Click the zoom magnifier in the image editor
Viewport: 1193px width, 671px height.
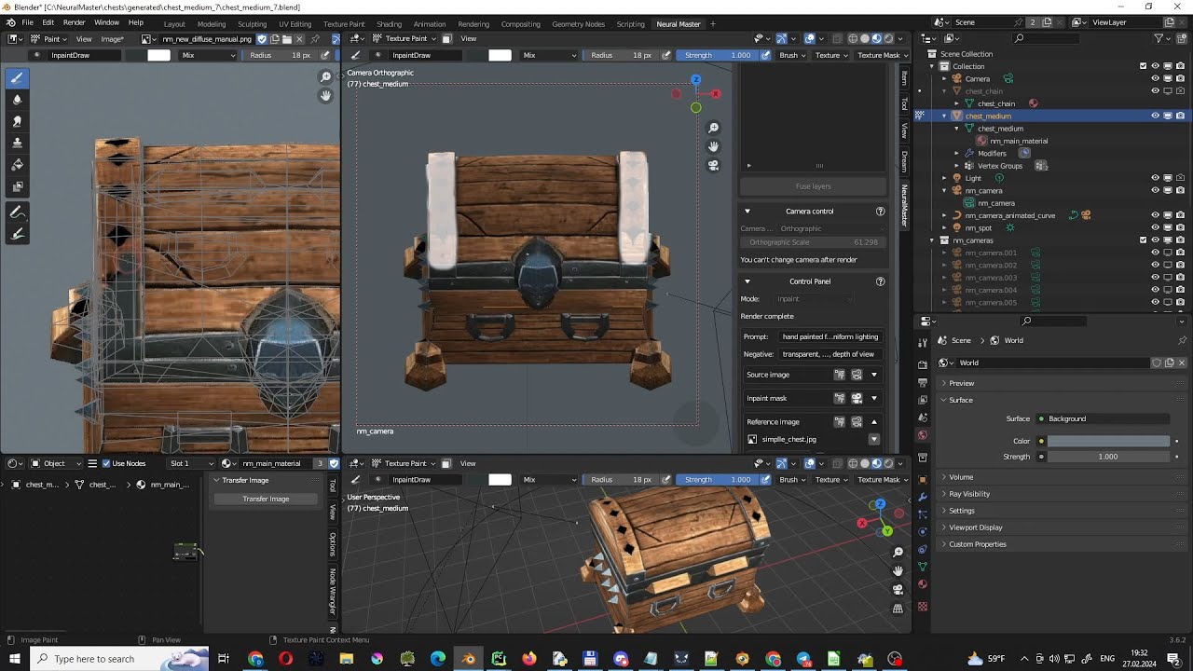point(325,77)
